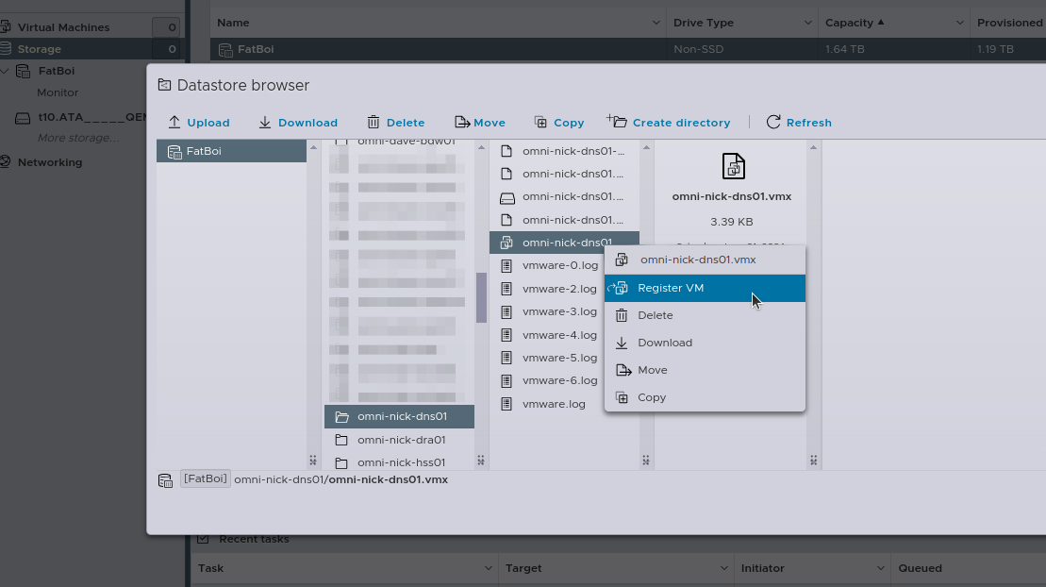Collapse the FatBoi storage tree node
This screenshot has width=1046, height=587.
(6, 71)
